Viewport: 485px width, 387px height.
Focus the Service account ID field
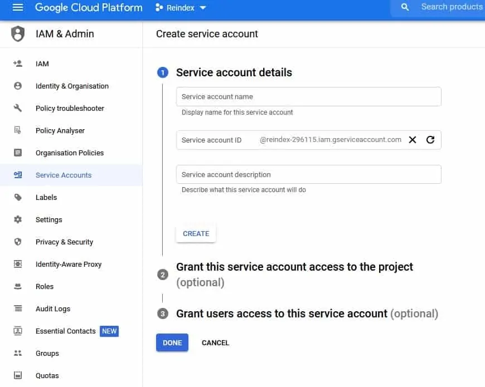point(308,140)
